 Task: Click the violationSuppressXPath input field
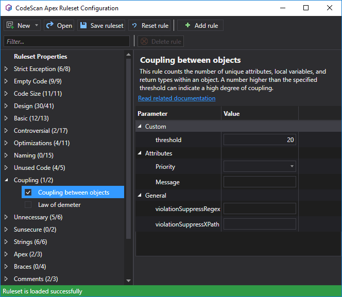point(260,224)
